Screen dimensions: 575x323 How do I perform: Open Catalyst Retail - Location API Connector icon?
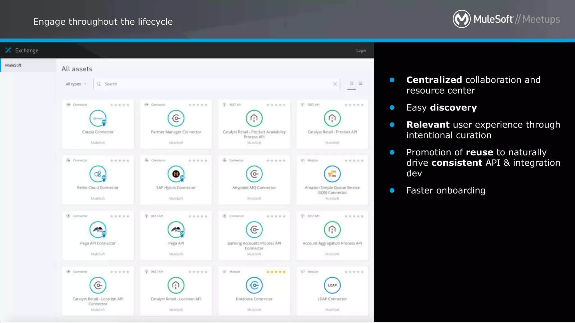click(98, 285)
